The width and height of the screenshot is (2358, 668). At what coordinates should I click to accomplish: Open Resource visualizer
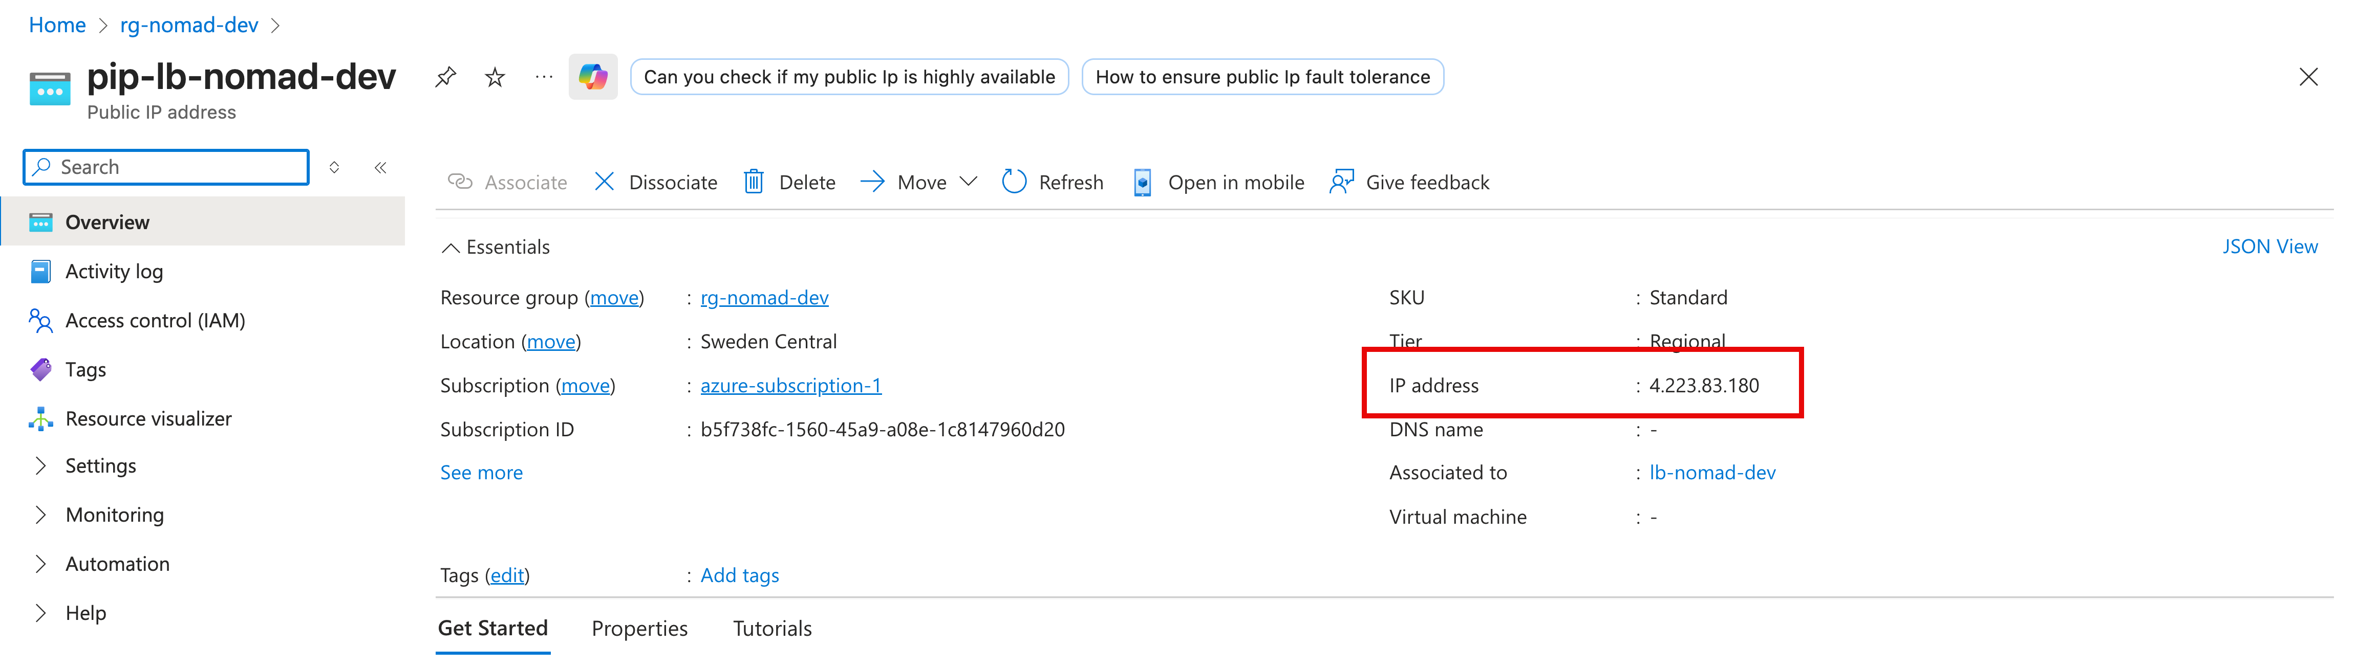[148, 418]
